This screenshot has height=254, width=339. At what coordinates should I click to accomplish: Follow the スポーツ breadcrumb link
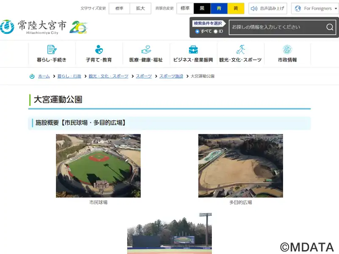144,76
